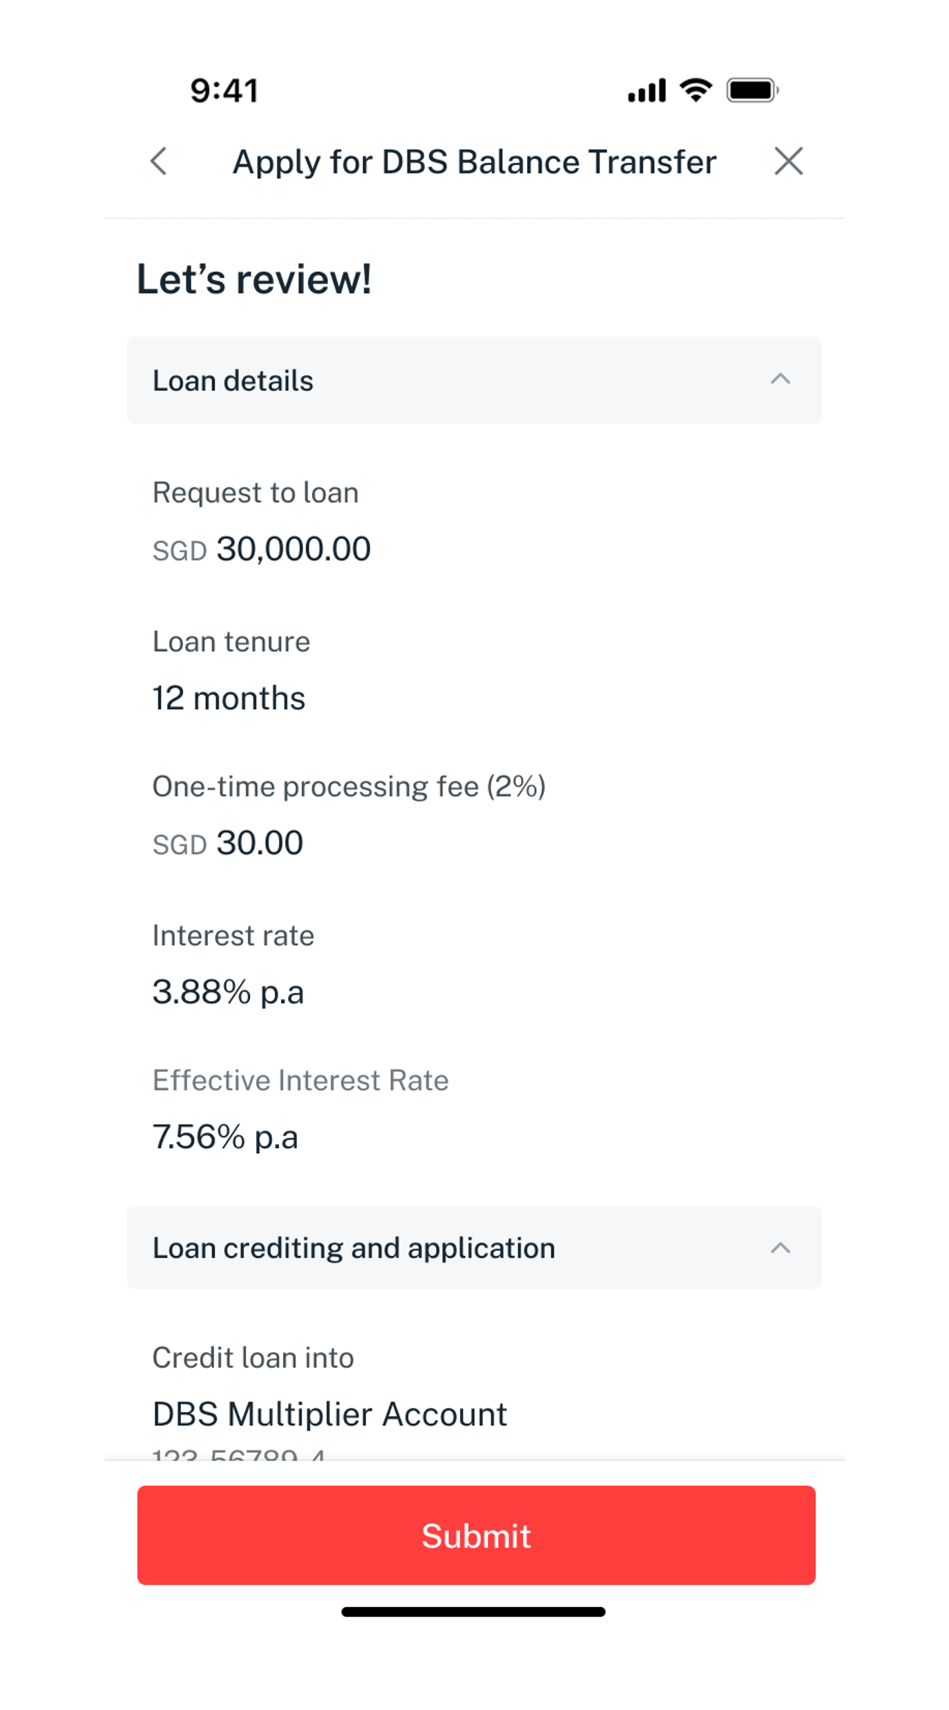Image resolution: width=949 pixels, height=1710 pixels.
Task: Tap the Wi-Fi status icon
Action: 696,90
